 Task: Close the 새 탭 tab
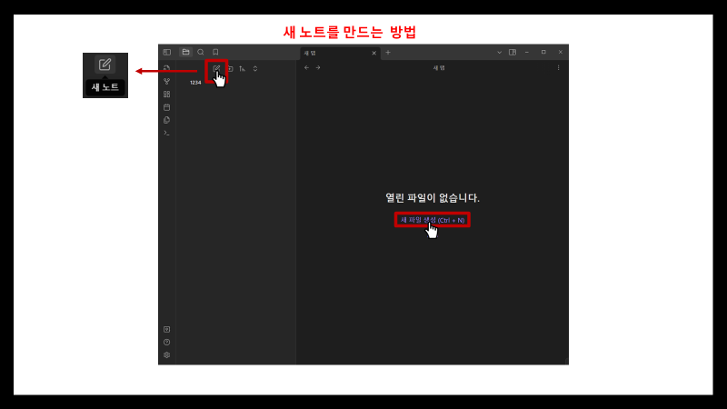tap(374, 54)
